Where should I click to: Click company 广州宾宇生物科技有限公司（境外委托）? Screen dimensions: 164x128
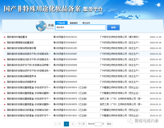coord(120,37)
